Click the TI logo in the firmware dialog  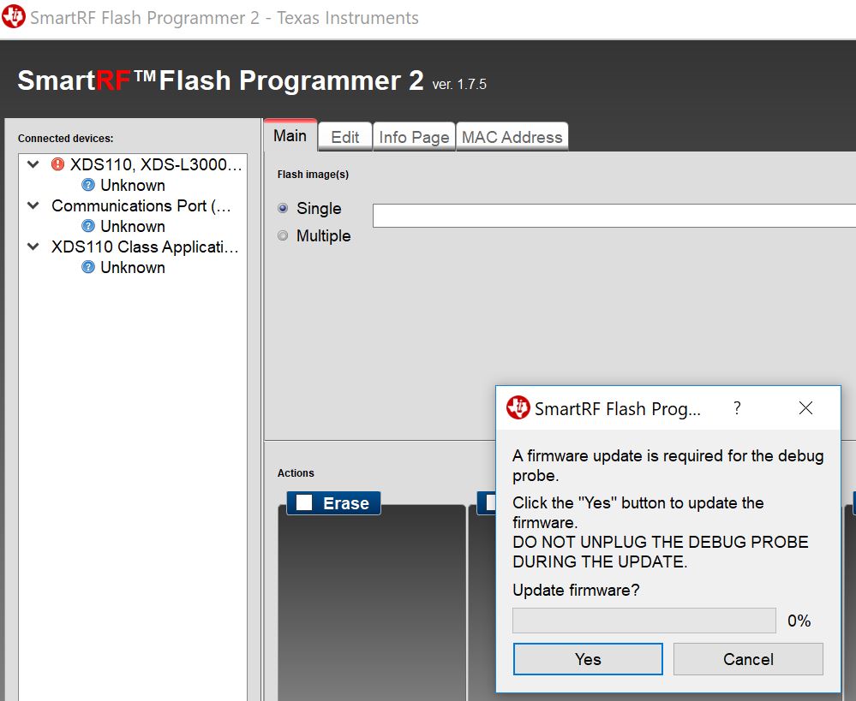click(x=518, y=407)
